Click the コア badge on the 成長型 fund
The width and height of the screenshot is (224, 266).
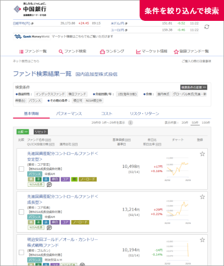[65, 222]
